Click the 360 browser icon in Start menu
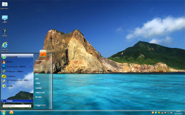 click(4, 57)
